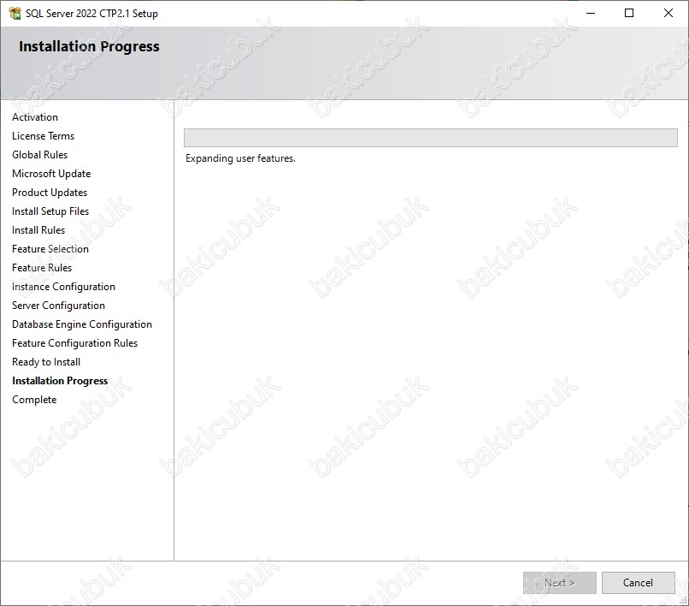Select the Feature Rules step
Viewport: 689px width, 606px height.
[x=42, y=268]
